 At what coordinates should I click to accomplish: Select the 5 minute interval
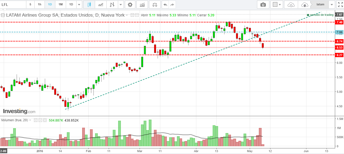point(30,5)
